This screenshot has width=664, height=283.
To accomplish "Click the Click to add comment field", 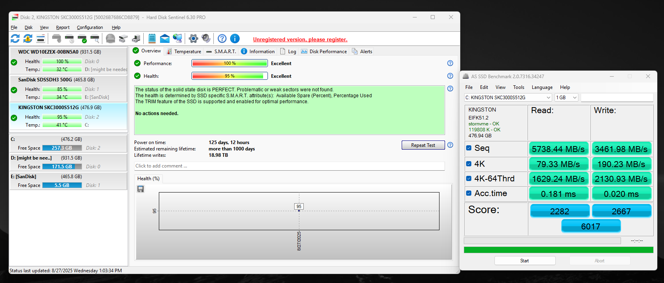I will [x=289, y=166].
